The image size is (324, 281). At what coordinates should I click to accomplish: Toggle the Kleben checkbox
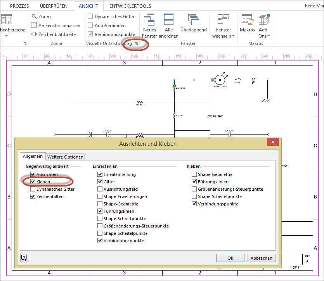(33, 182)
